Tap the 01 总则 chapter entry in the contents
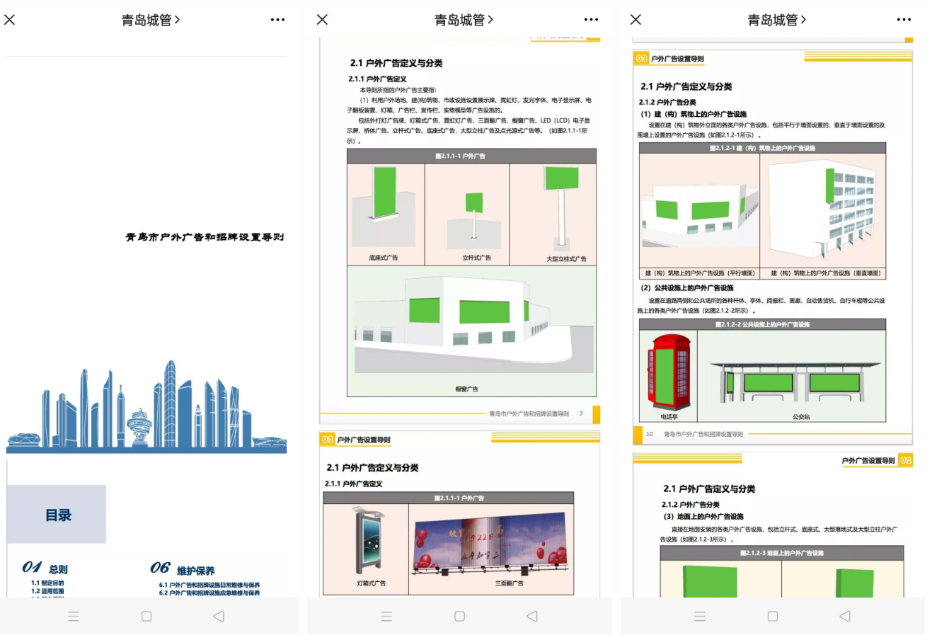 point(45,568)
